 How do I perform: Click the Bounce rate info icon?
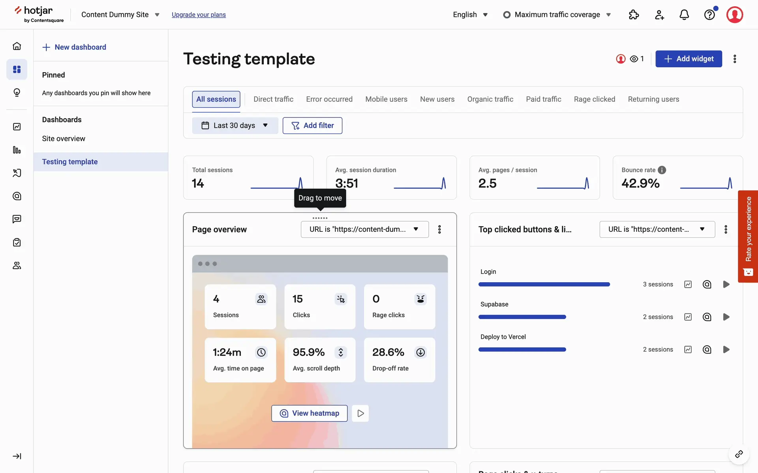662,170
